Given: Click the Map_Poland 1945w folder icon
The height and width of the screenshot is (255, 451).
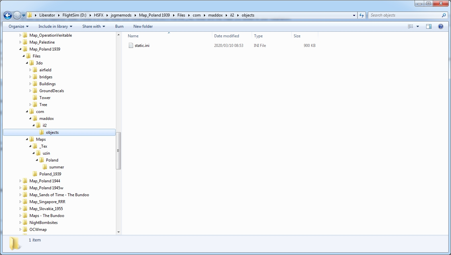Looking at the screenshot, I should 25,188.
